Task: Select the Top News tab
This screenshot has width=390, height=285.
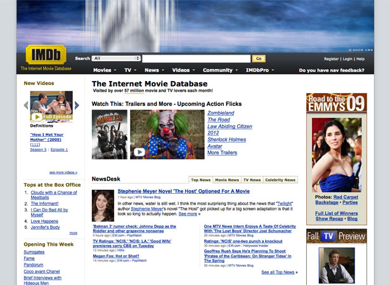Action: [201, 180]
